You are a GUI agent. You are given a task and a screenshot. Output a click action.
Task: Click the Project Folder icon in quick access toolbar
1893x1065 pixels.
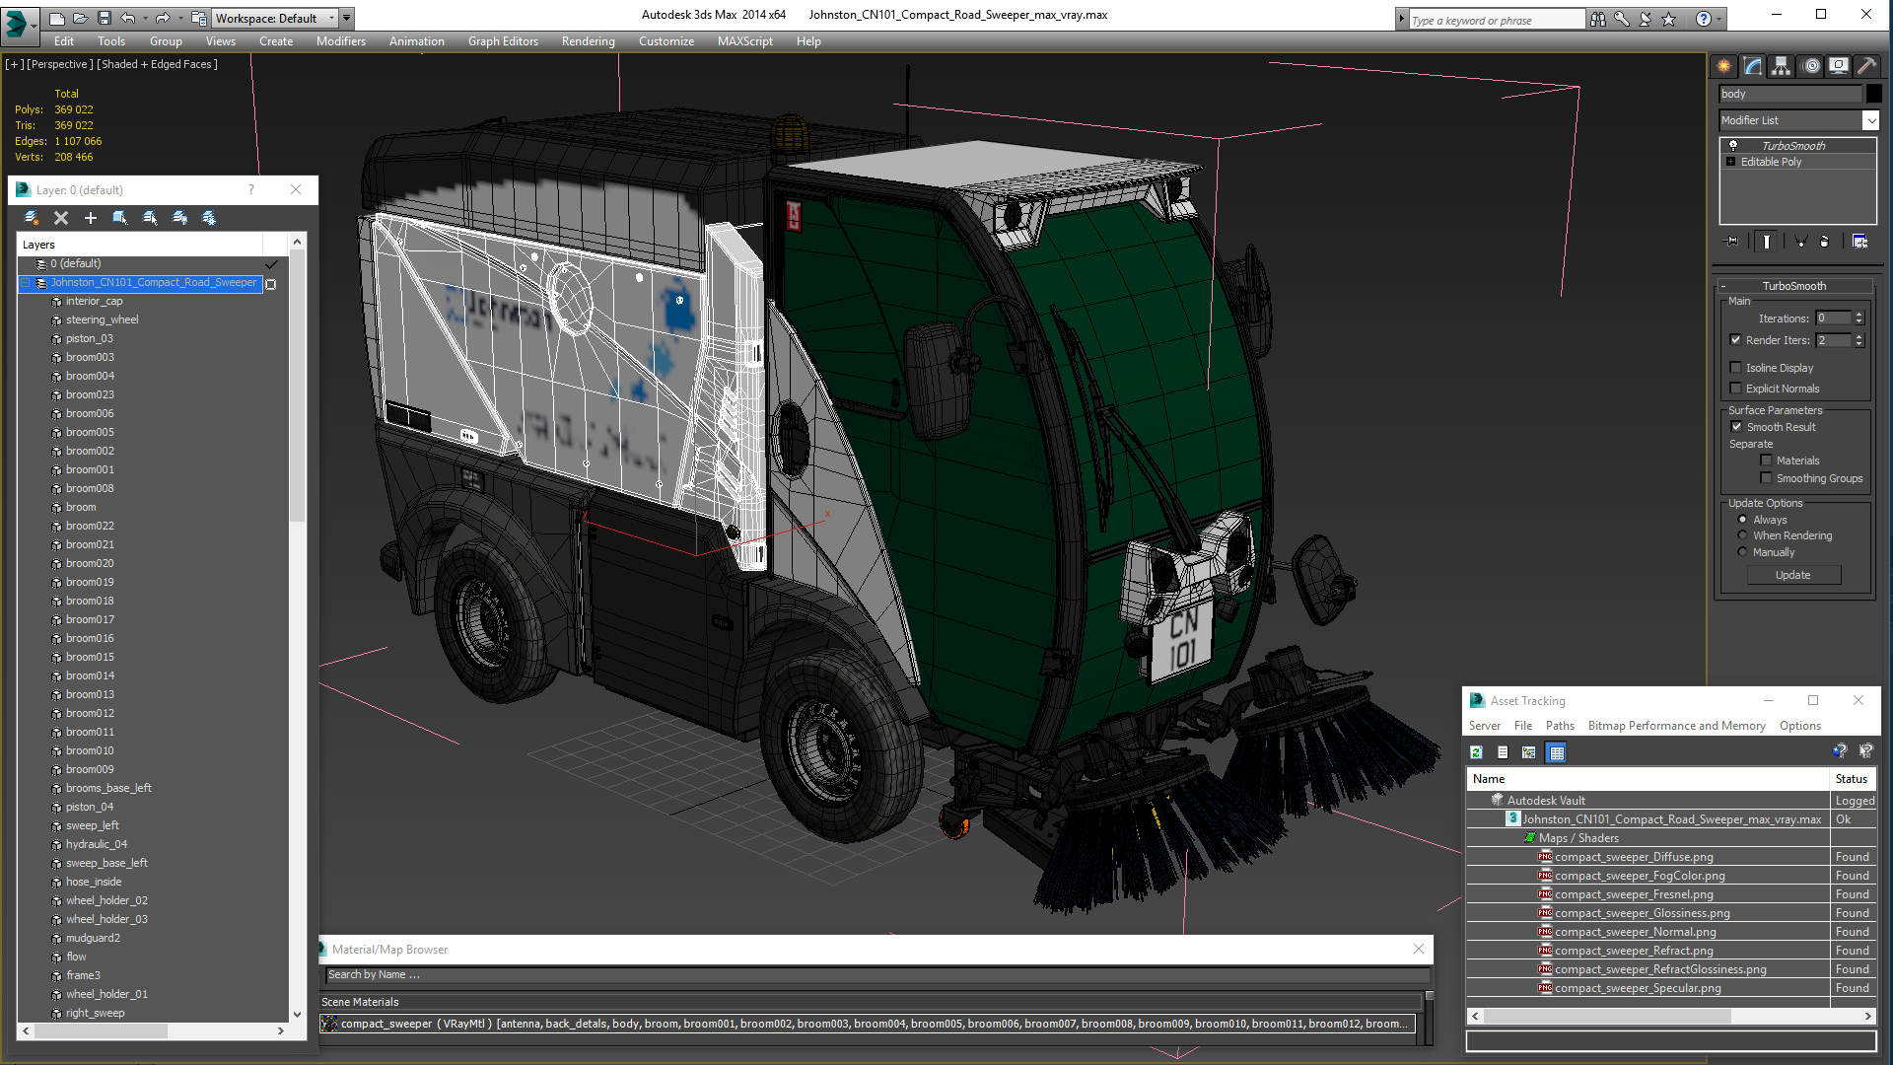click(x=199, y=18)
